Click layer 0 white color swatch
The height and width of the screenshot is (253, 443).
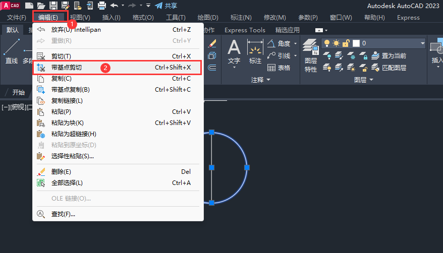point(356,43)
